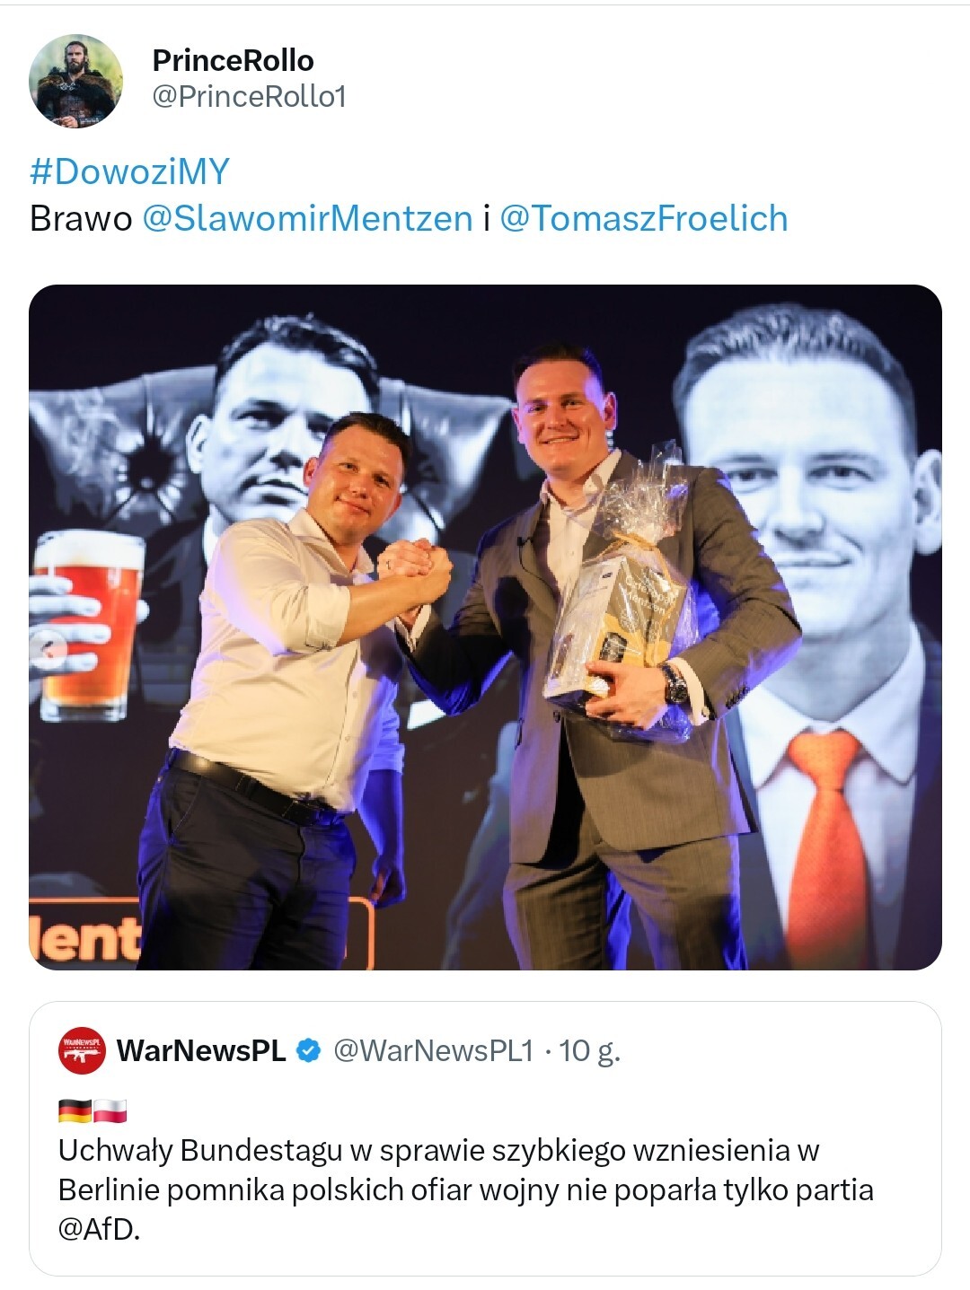The width and height of the screenshot is (970, 1290).
Task: Open PrinceRollo's profile picture
Action: tap(75, 81)
